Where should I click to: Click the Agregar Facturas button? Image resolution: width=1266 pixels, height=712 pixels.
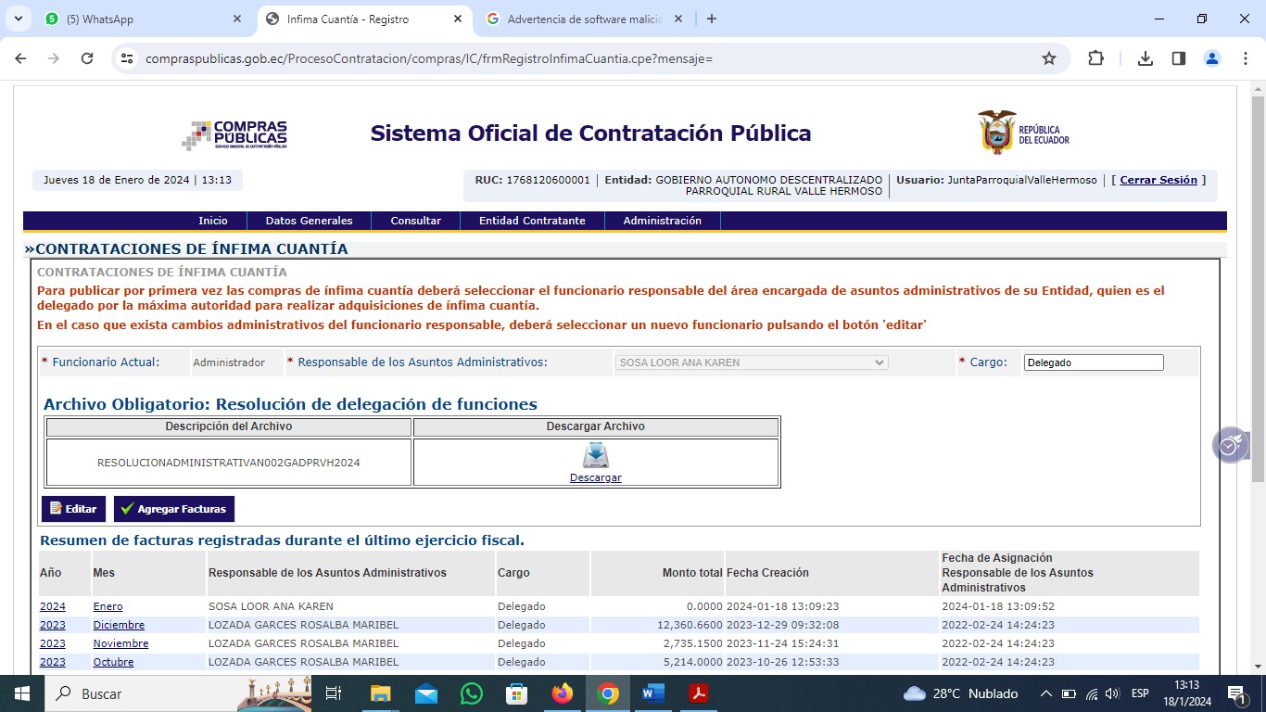[x=174, y=509]
